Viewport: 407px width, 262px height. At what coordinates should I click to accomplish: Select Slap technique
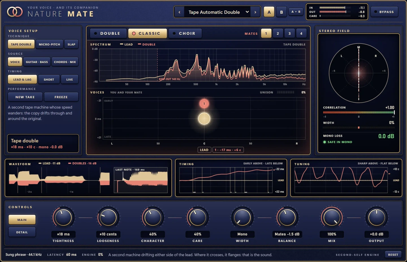click(x=72, y=44)
